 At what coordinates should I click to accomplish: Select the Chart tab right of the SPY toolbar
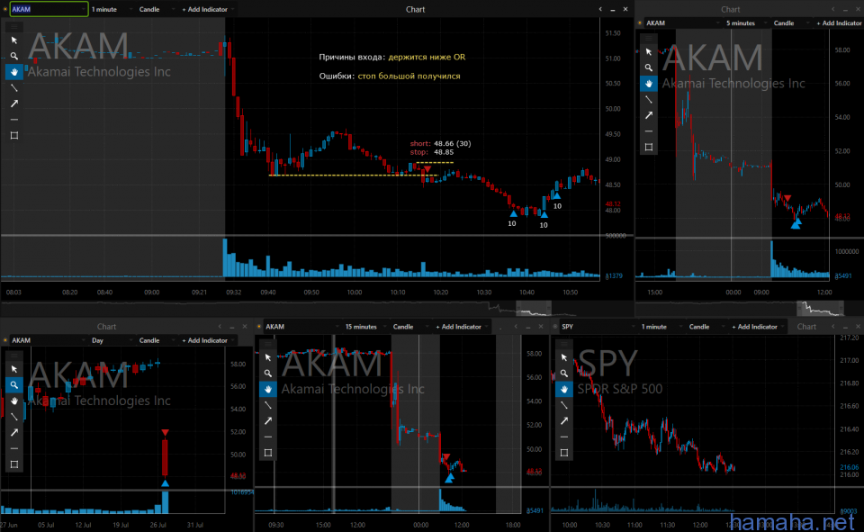point(806,327)
